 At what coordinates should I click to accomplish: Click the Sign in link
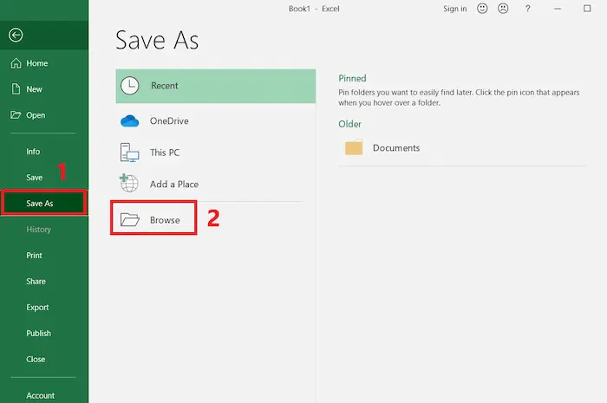(455, 9)
